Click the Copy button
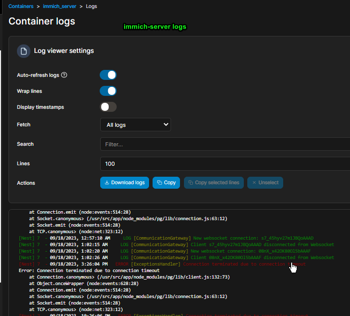Viewport: 350px width, 316px height. coord(167,183)
